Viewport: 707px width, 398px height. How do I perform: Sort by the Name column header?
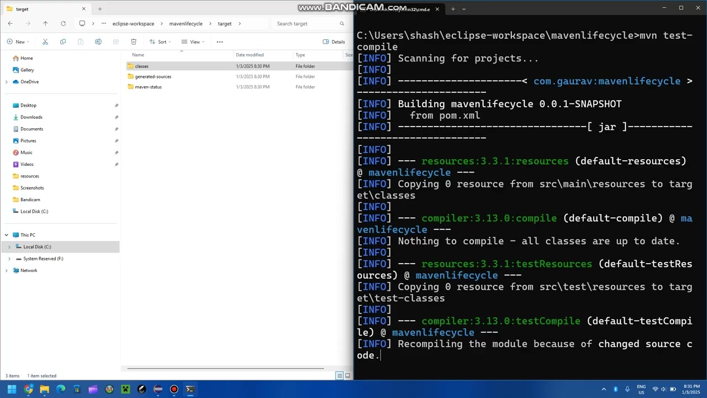click(x=138, y=55)
